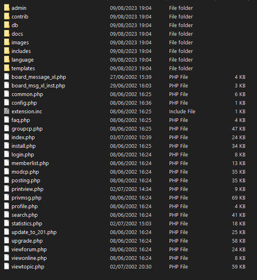Click the viewtopic.php file icon

(7, 267)
